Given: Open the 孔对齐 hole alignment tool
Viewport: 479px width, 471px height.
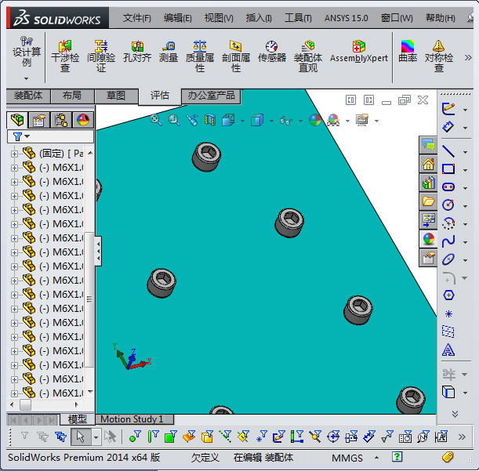Looking at the screenshot, I should [136, 52].
